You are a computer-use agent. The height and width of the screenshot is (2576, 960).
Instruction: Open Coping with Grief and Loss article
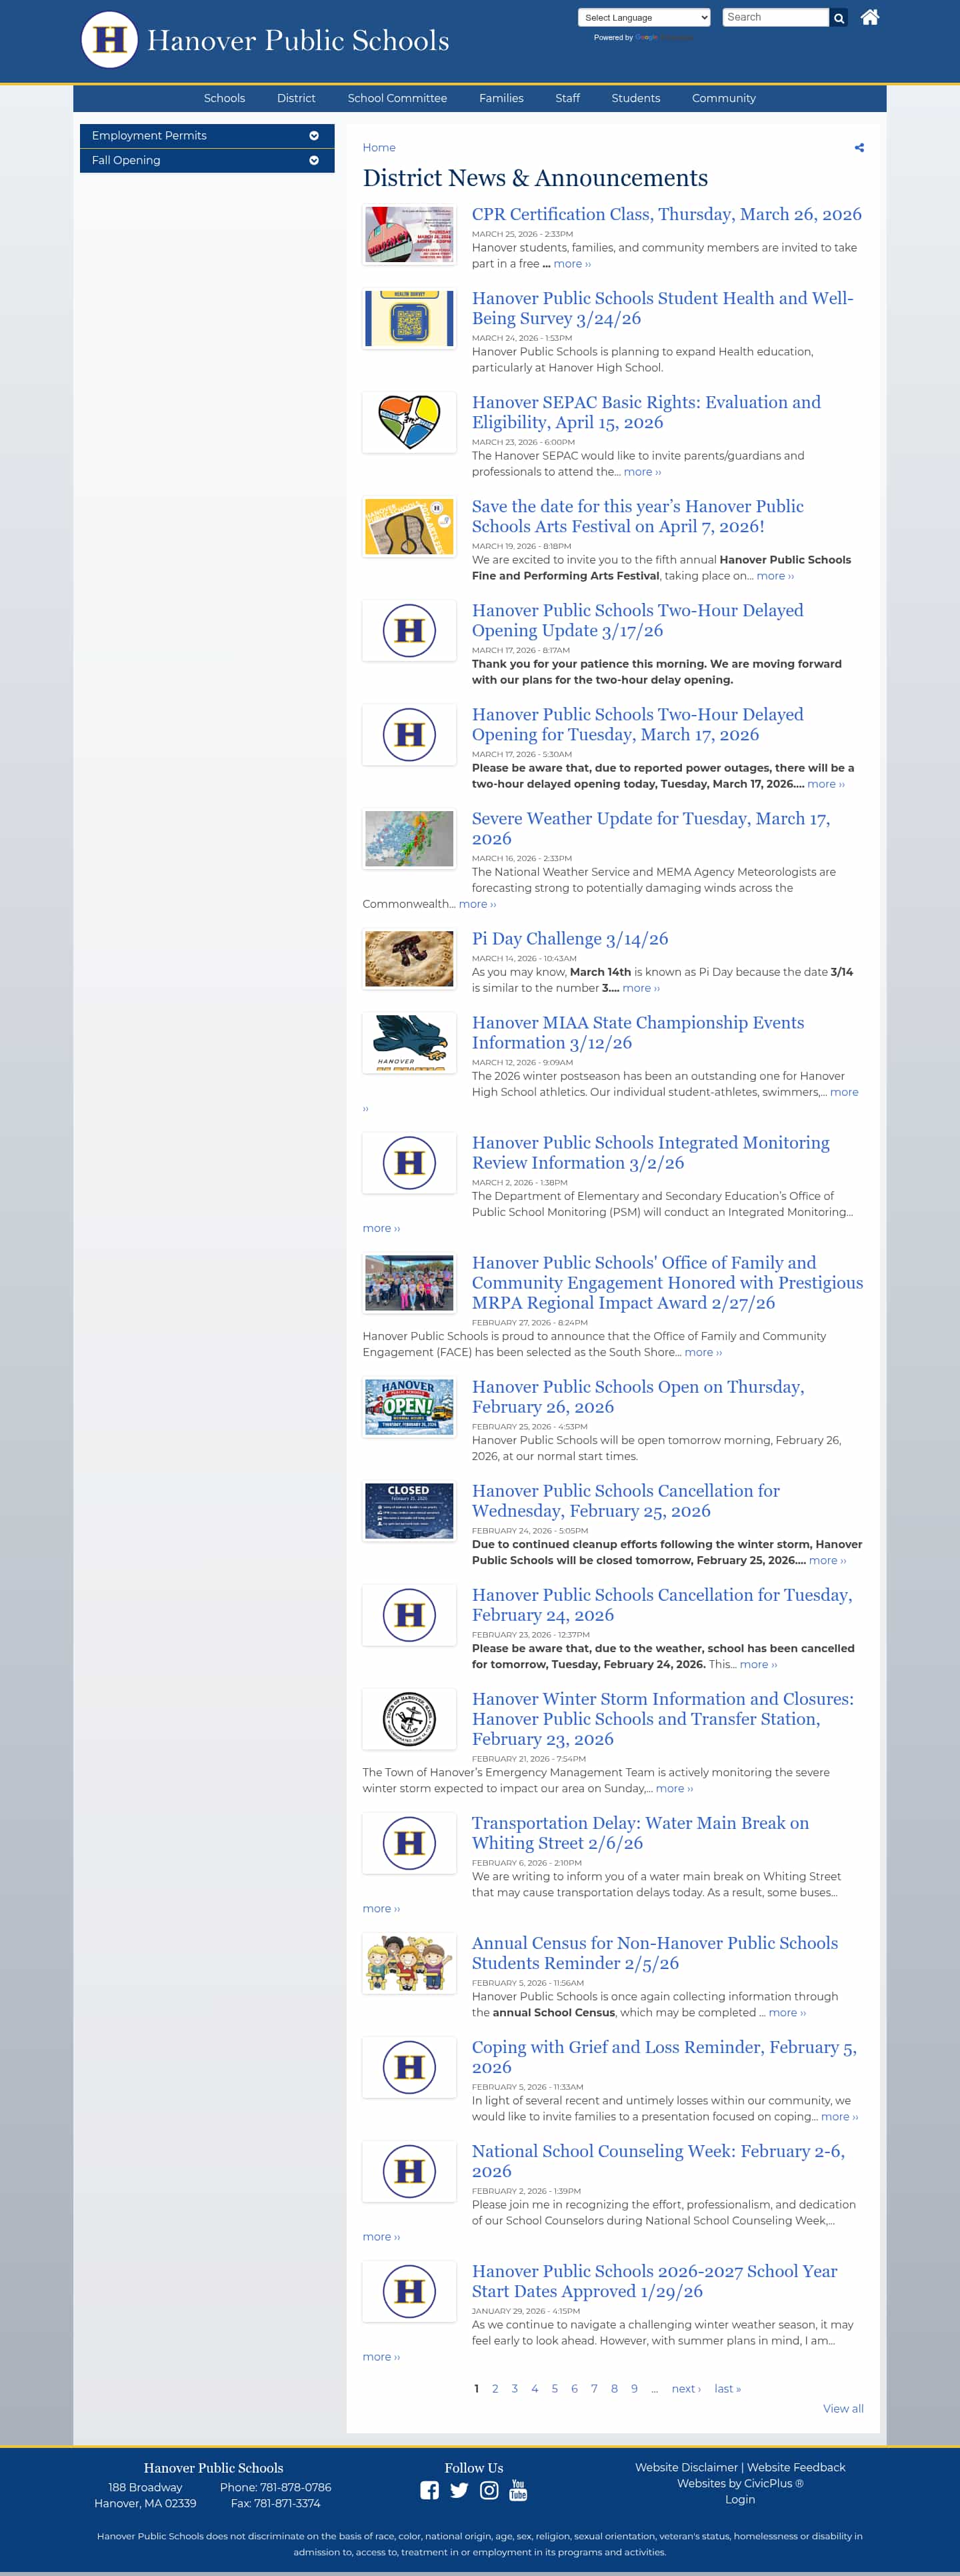point(664,2057)
